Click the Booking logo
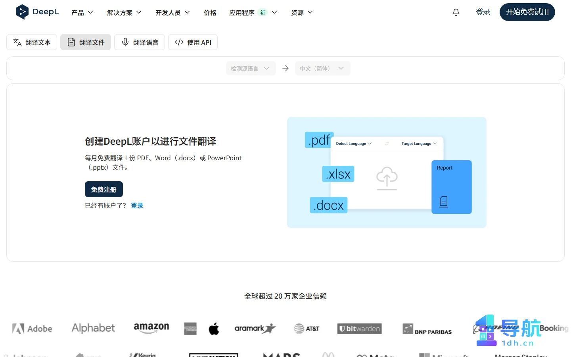 tap(554, 328)
